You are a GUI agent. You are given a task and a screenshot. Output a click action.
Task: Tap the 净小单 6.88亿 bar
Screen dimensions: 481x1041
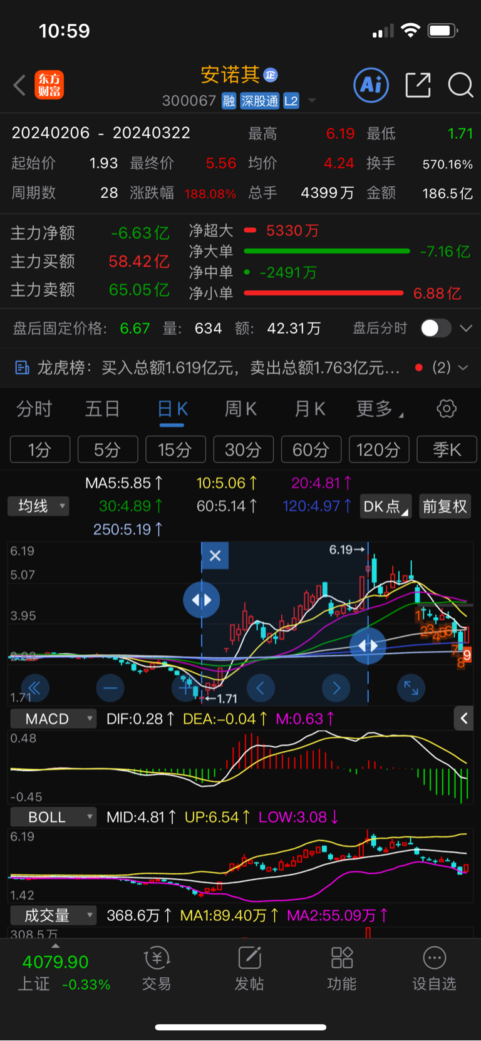tap(324, 293)
